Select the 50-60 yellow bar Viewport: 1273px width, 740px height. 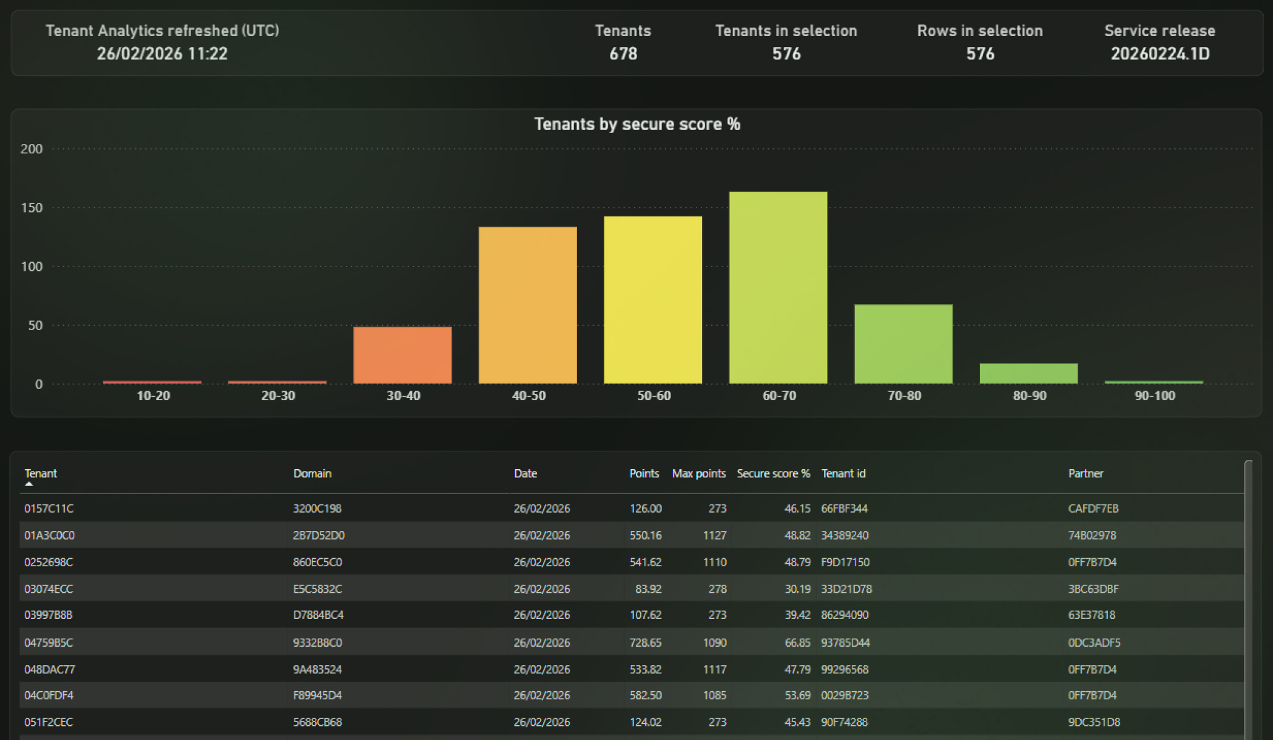(653, 300)
